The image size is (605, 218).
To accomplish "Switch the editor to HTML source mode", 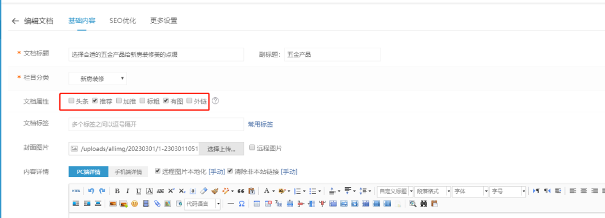I will 76,191.
